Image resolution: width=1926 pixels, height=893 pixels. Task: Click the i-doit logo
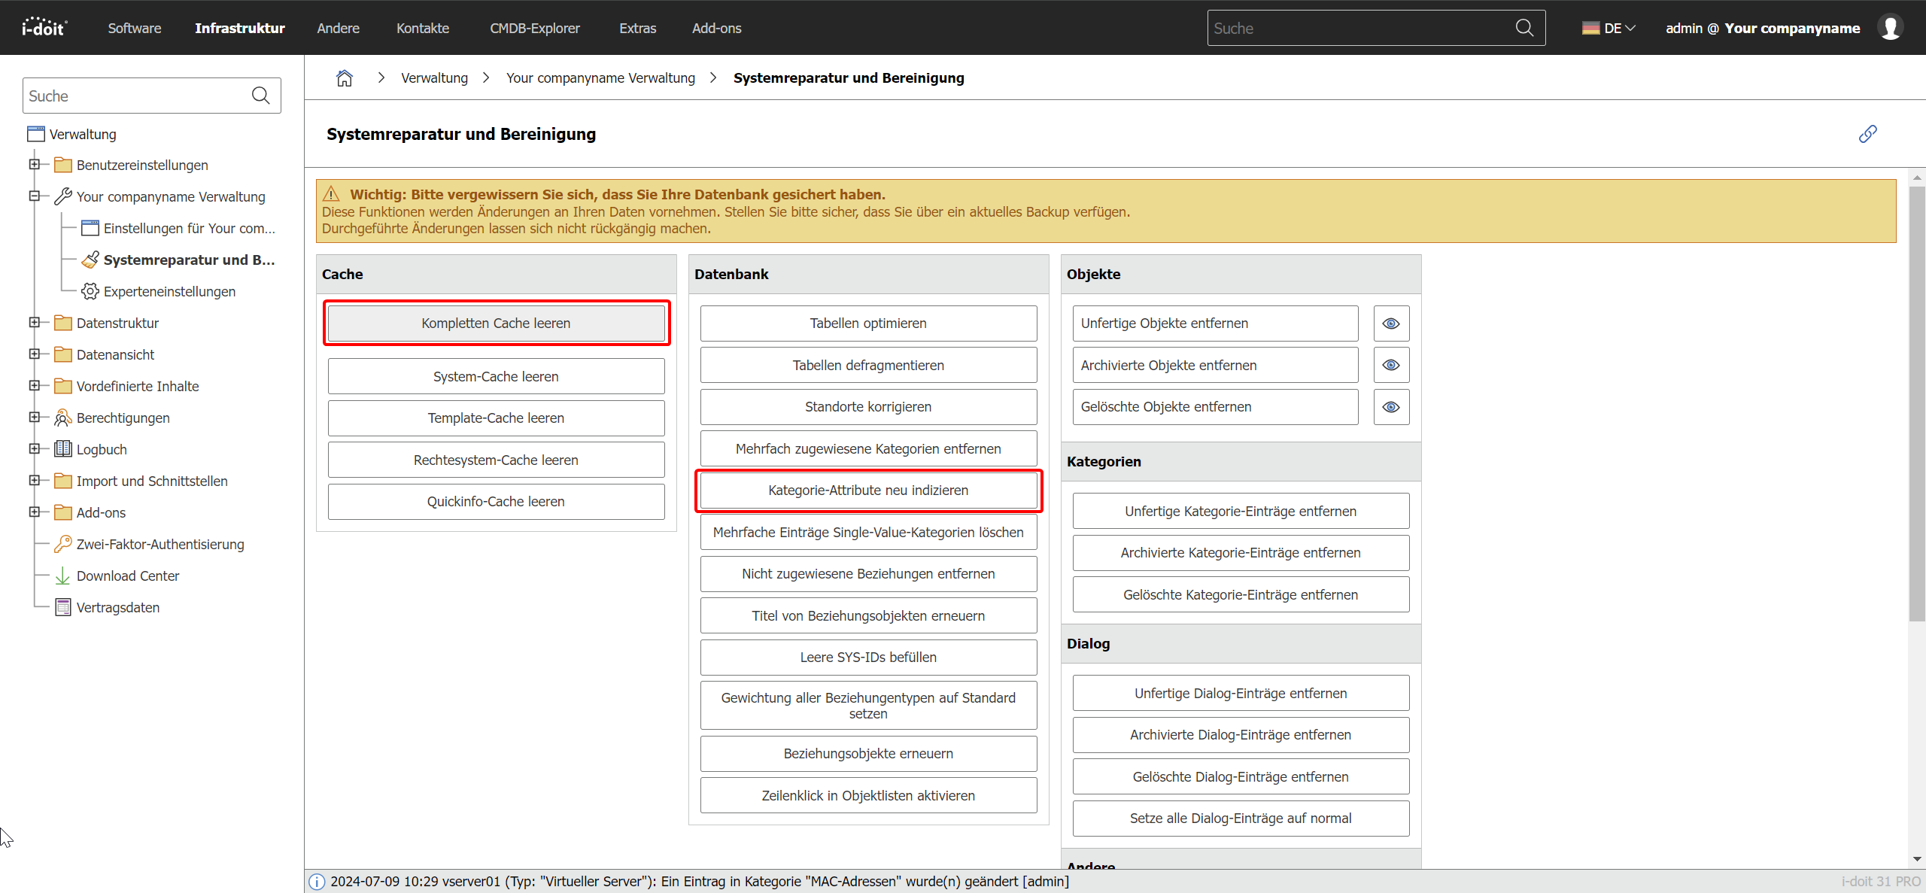click(44, 28)
